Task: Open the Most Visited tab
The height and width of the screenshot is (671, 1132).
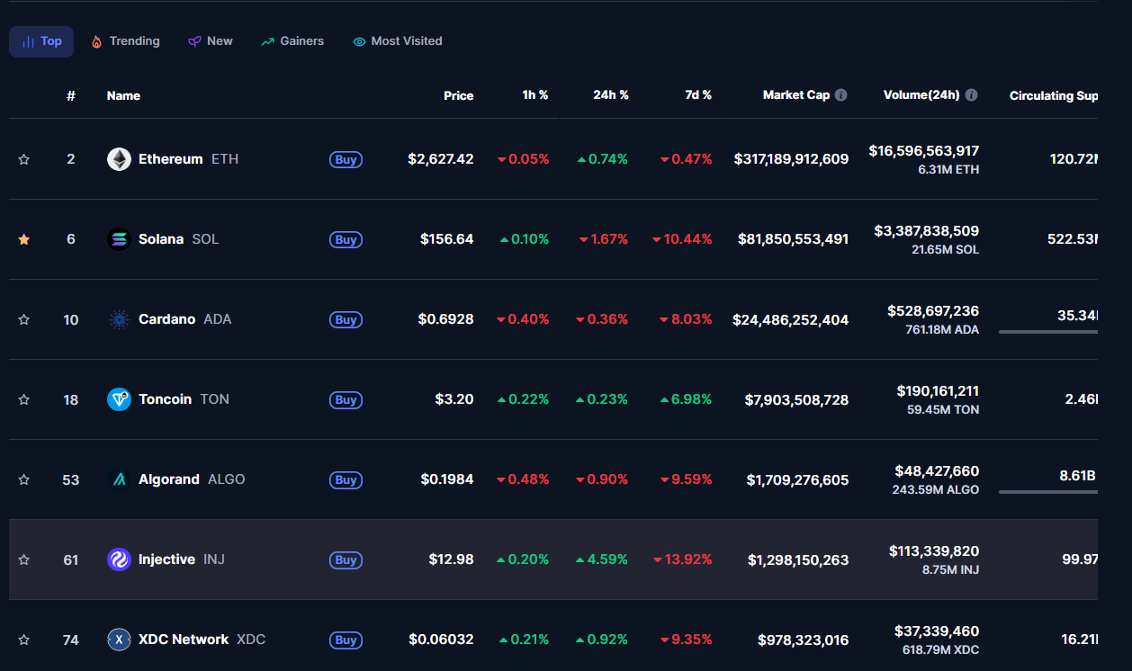Action: 398,41
